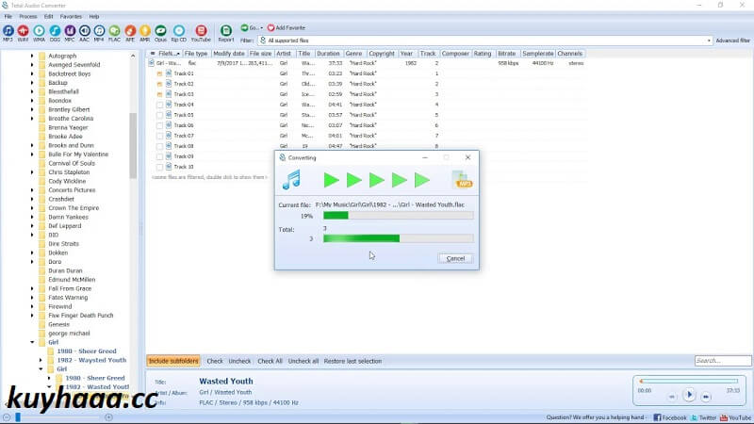Uncheck the Track 02 checkbox
This screenshot has width=754, height=424.
tap(159, 84)
